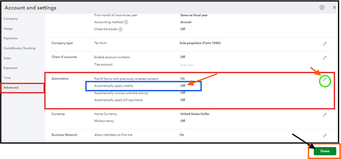Edit the Business Network section

pyautogui.click(x=325, y=136)
